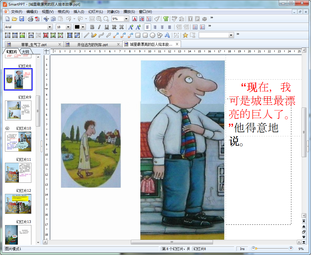Expand formatting toolbar overflow chevron
311x255 pixels.
pos(210,26)
